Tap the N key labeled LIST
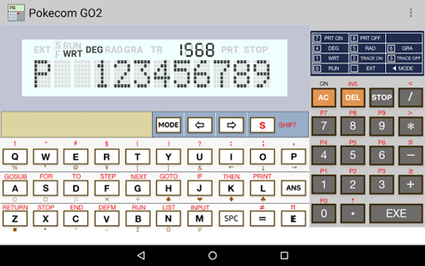This screenshot has height=266, width=425. (x=169, y=219)
